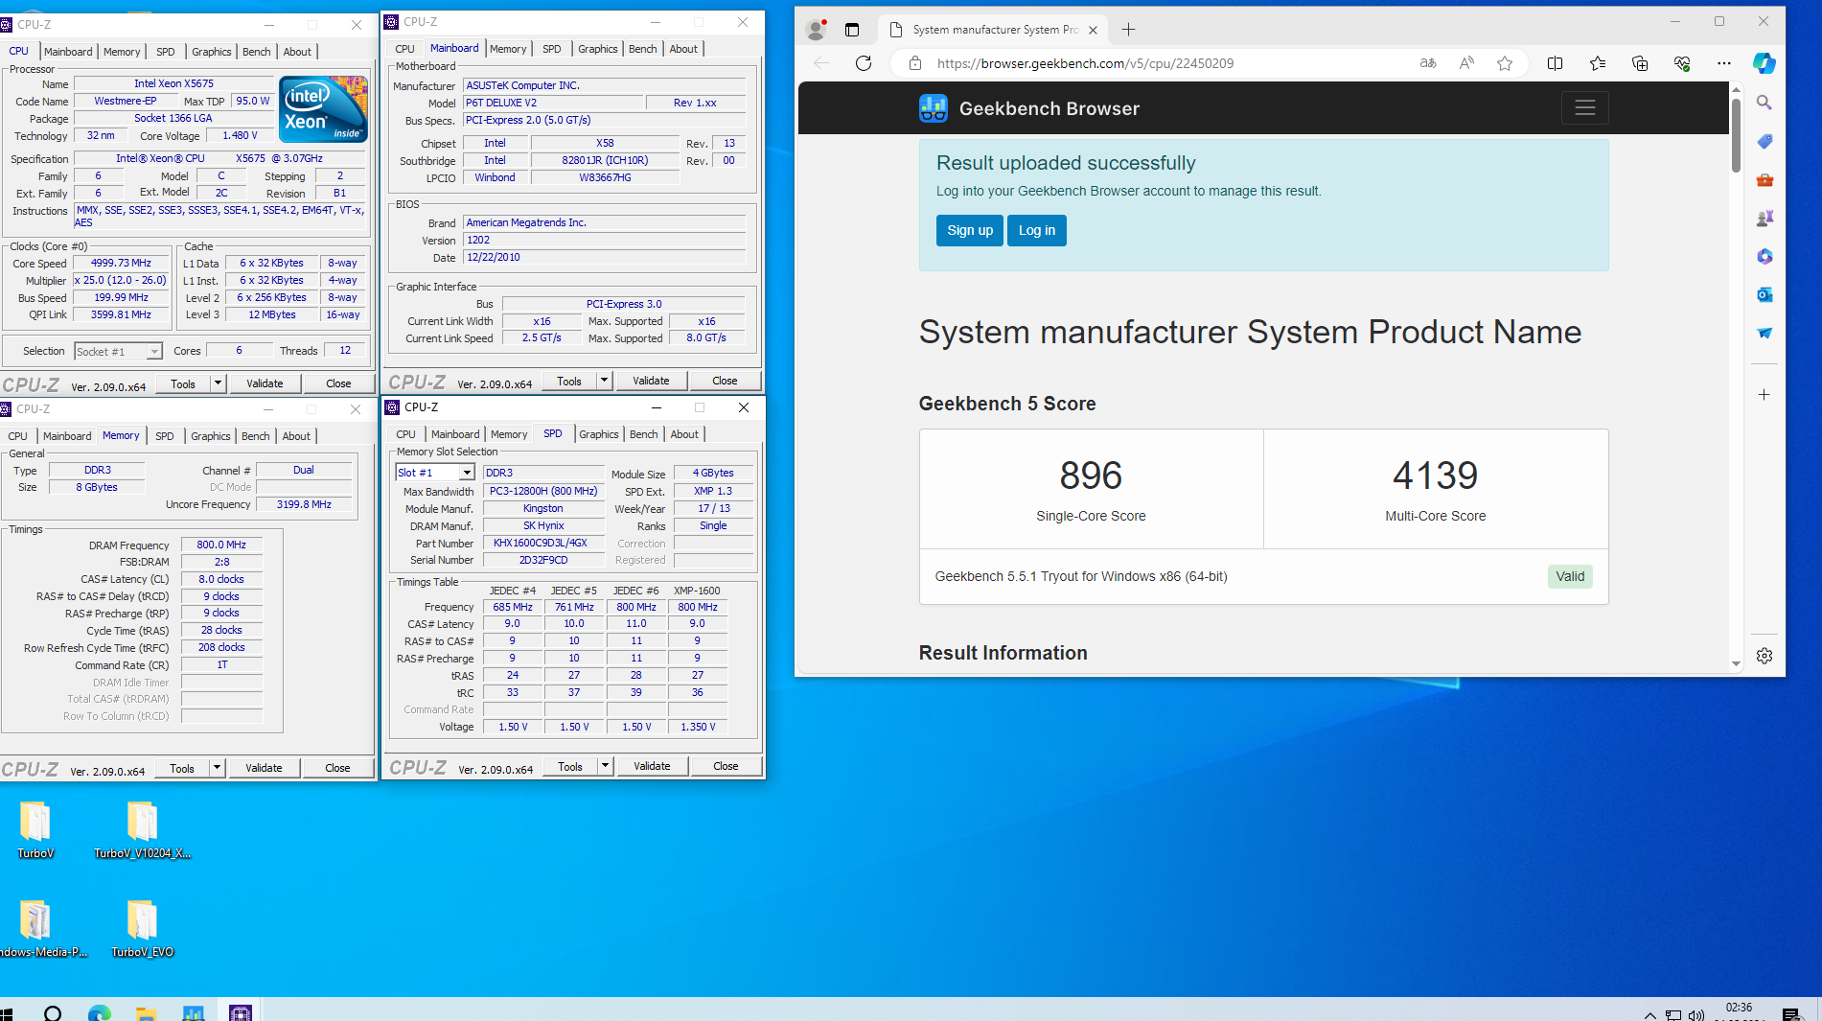Expand the Geekbench hamburger navigation menu
1822x1021 pixels.
[1584, 107]
